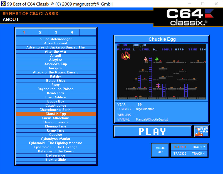Select TRACK 3 music
Image resolution: width=223 pixels, height=174 pixels.
(180, 153)
